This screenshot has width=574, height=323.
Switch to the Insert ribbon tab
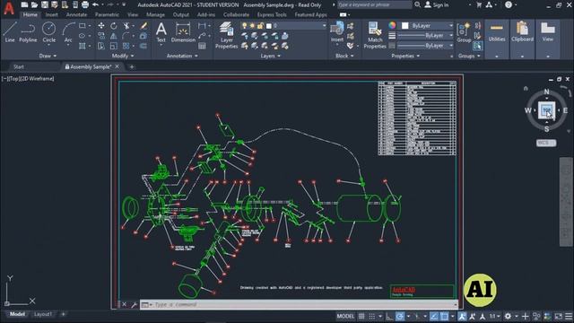pyautogui.click(x=52, y=14)
